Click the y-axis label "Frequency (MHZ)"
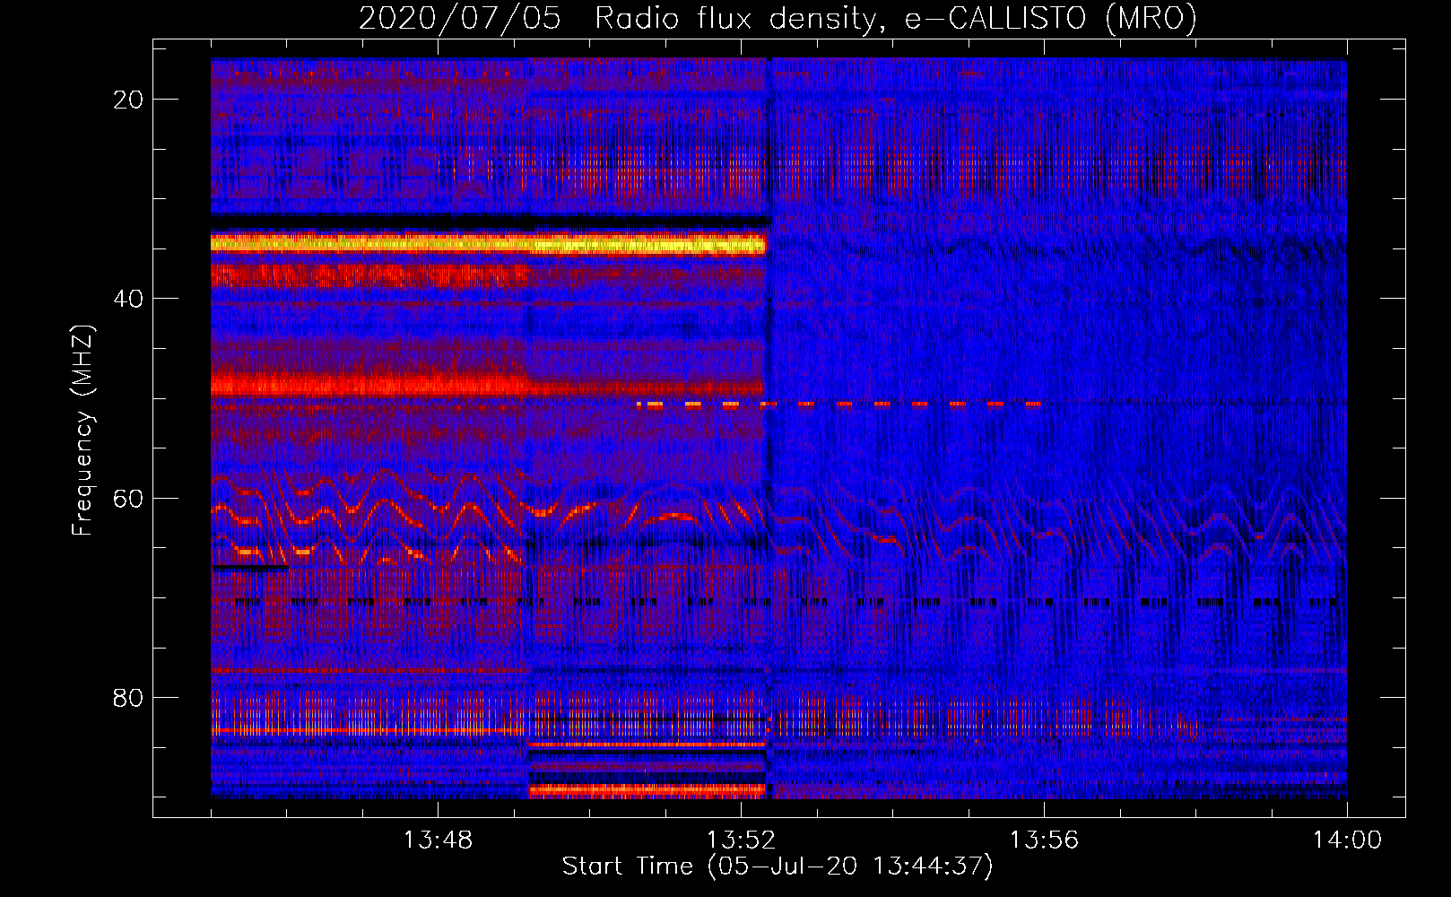 [x=83, y=431]
